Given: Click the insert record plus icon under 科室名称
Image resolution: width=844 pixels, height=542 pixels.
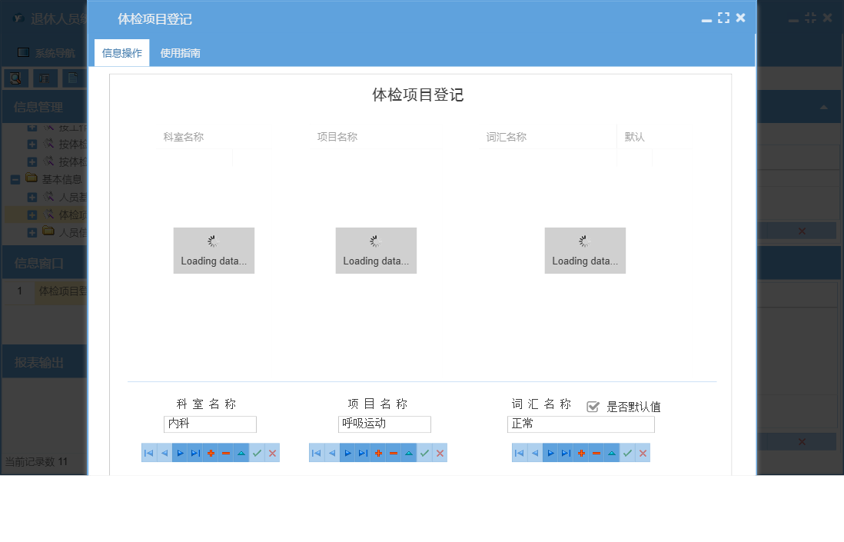Looking at the screenshot, I should tap(209, 453).
